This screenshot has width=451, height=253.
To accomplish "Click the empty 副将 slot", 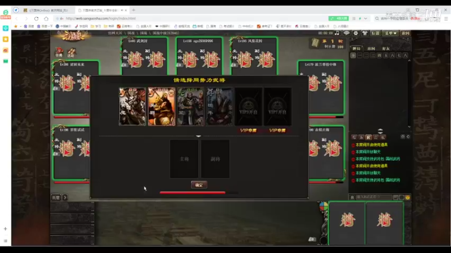I will (x=215, y=159).
